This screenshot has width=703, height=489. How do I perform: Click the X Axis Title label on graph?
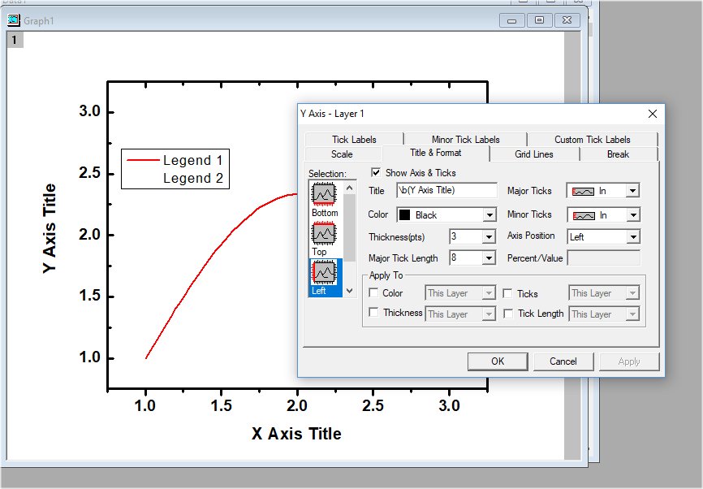296,434
